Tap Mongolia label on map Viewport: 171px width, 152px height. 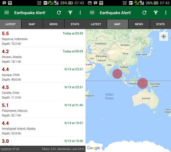[x=125, y=45]
